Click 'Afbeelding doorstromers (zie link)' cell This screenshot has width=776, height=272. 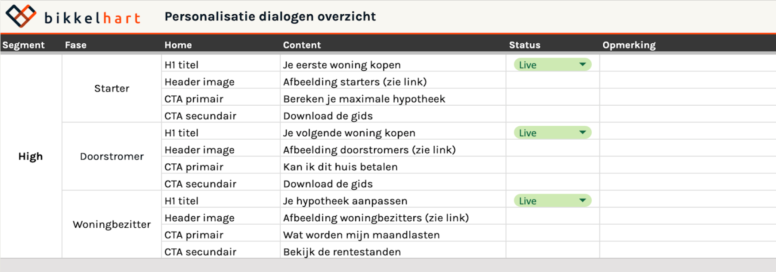coord(393,150)
